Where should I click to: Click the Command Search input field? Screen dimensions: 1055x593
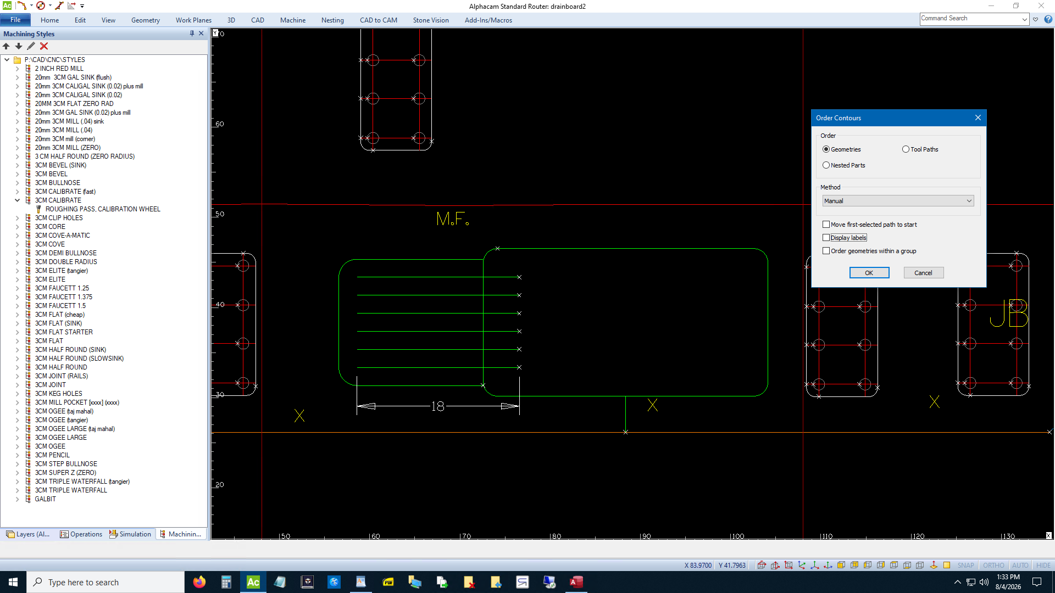[970, 19]
